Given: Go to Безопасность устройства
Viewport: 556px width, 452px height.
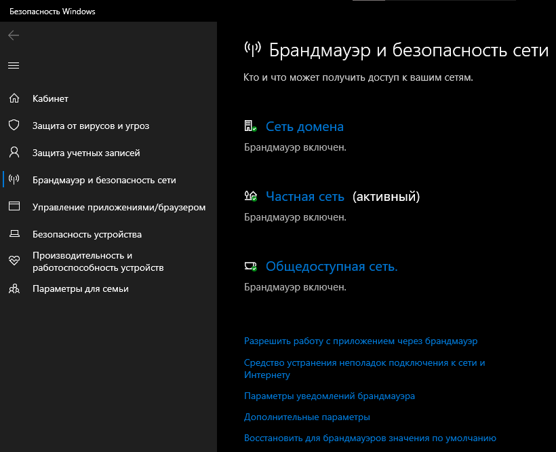Looking at the screenshot, I should click(x=87, y=235).
